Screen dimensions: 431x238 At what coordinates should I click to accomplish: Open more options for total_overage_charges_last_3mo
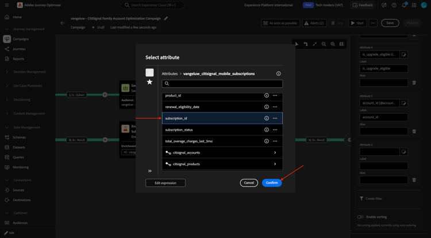(275, 141)
